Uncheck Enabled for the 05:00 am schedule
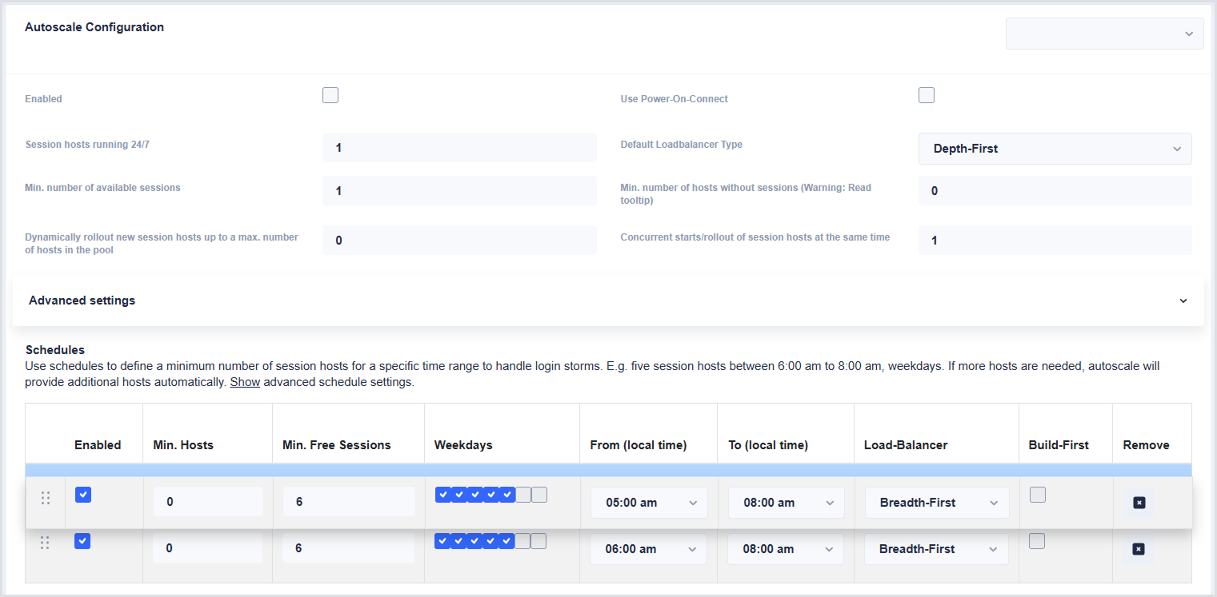The image size is (1217, 597). (x=83, y=496)
